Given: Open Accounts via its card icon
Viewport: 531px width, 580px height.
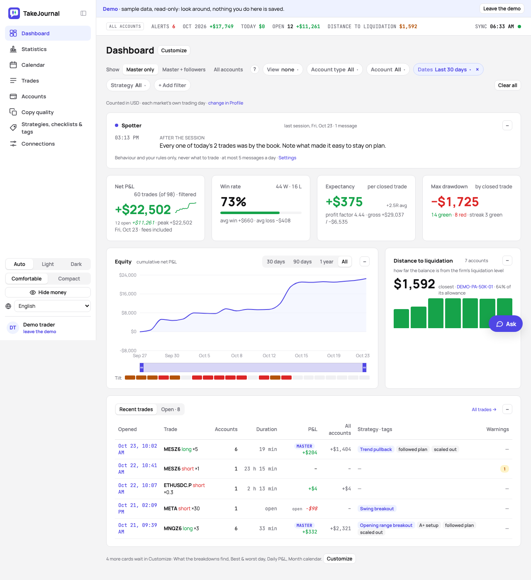Looking at the screenshot, I should pos(13,96).
